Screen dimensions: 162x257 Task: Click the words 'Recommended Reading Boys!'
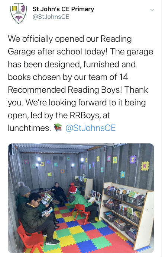(65, 90)
